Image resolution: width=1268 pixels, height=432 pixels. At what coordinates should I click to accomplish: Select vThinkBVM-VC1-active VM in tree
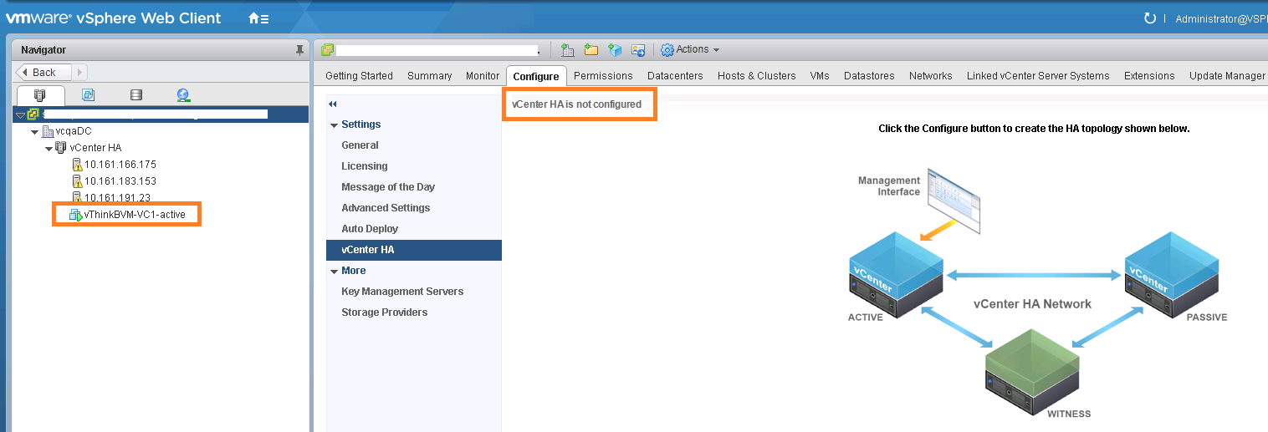point(135,215)
